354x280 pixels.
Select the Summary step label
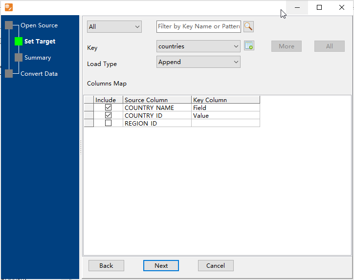[x=38, y=58]
